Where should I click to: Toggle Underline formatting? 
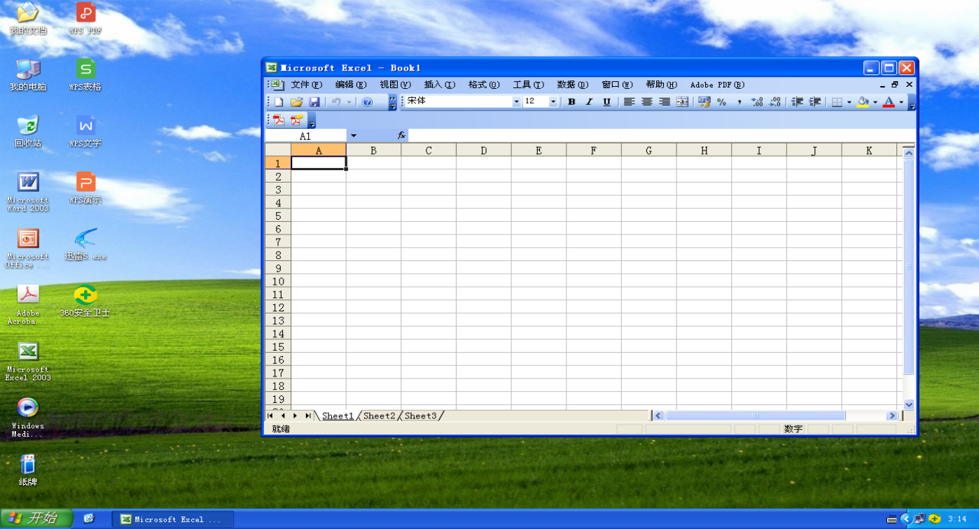click(606, 102)
